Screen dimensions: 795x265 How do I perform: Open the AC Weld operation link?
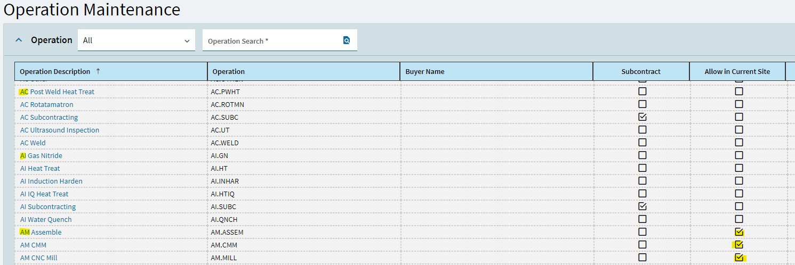coord(33,143)
